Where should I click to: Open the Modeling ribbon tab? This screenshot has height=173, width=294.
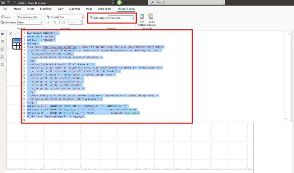click(x=46, y=9)
